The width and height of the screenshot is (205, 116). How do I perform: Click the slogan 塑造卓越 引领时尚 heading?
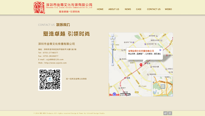(x=66, y=34)
